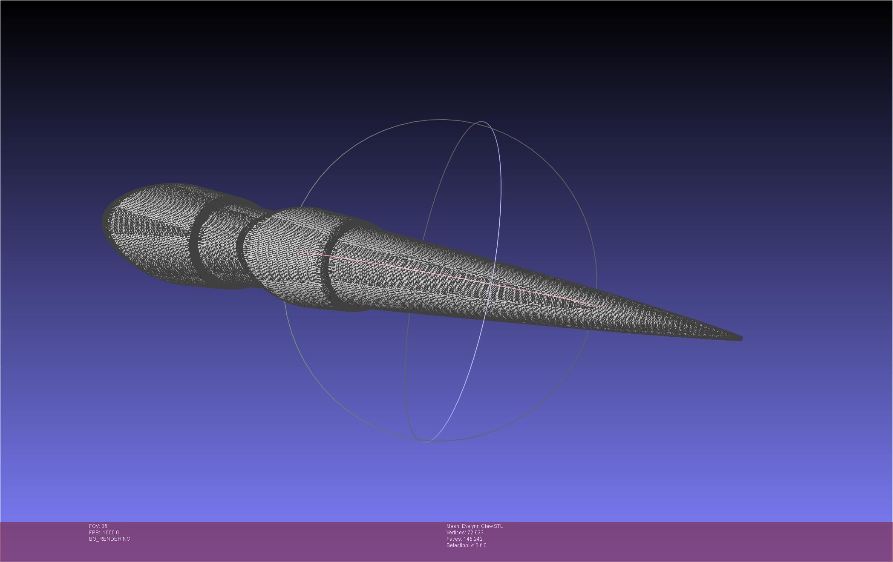893x562 pixels.
Task: Click the BO_RENDERING status text
Action: [109, 539]
